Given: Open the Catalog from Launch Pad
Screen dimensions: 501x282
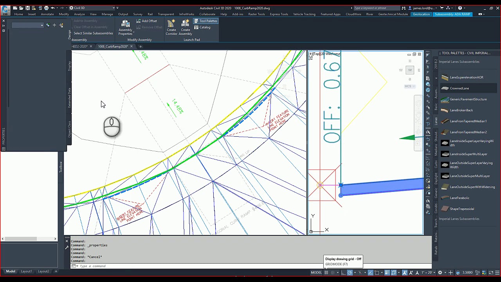Looking at the screenshot, I should pyautogui.click(x=202, y=27).
